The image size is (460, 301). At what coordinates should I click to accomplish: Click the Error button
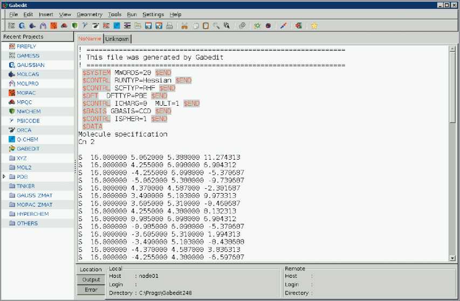click(91, 290)
